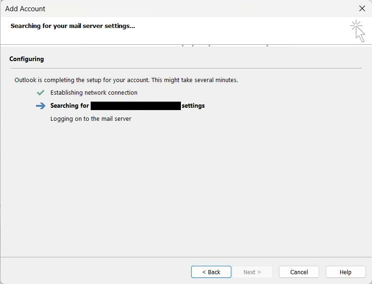Select 'Establishing network connection' text
The width and height of the screenshot is (372, 284).
click(94, 92)
